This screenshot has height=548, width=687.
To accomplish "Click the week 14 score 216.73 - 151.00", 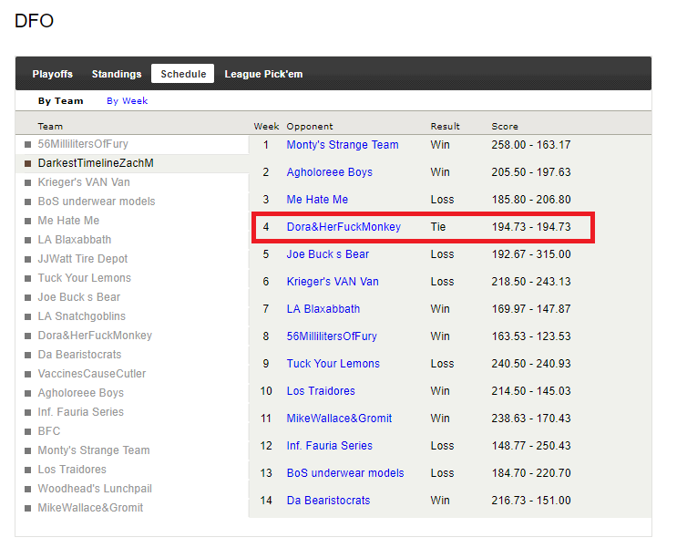I will pyautogui.click(x=531, y=501).
